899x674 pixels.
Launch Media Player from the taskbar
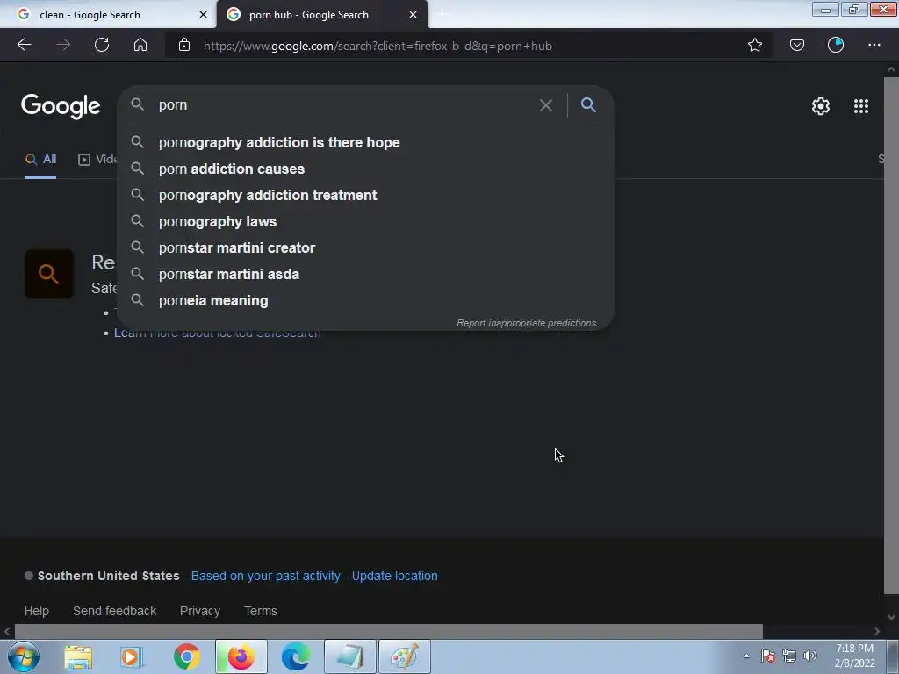click(132, 656)
